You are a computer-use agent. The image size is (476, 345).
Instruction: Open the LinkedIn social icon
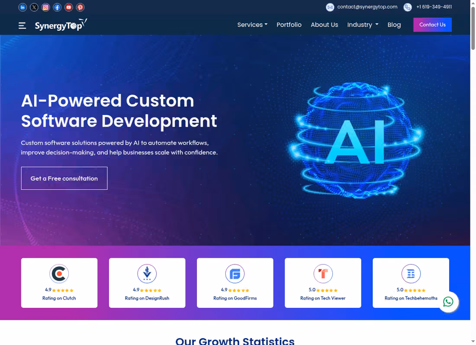click(23, 7)
